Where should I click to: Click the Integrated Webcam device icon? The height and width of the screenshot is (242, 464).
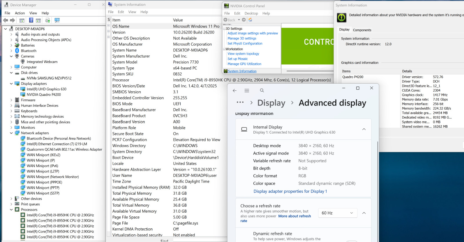click(23, 62)
